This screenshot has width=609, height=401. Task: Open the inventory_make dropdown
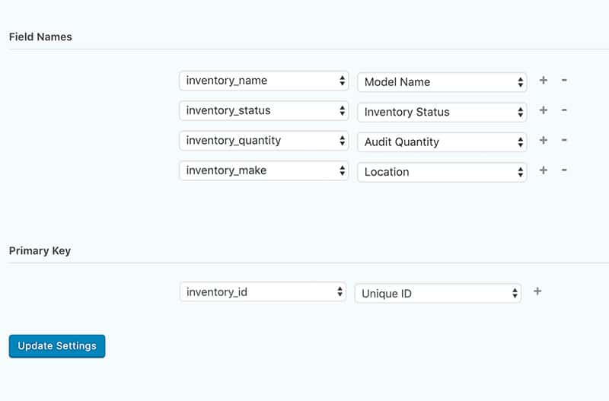[263, 170]
